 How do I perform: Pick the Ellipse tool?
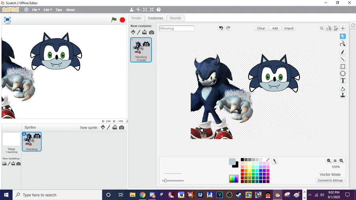tap(343, 74)
